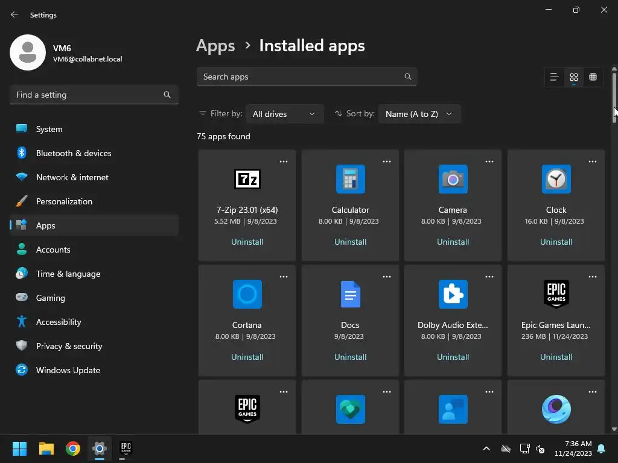
Task: Open System settings
Action: tap(94, 129)
